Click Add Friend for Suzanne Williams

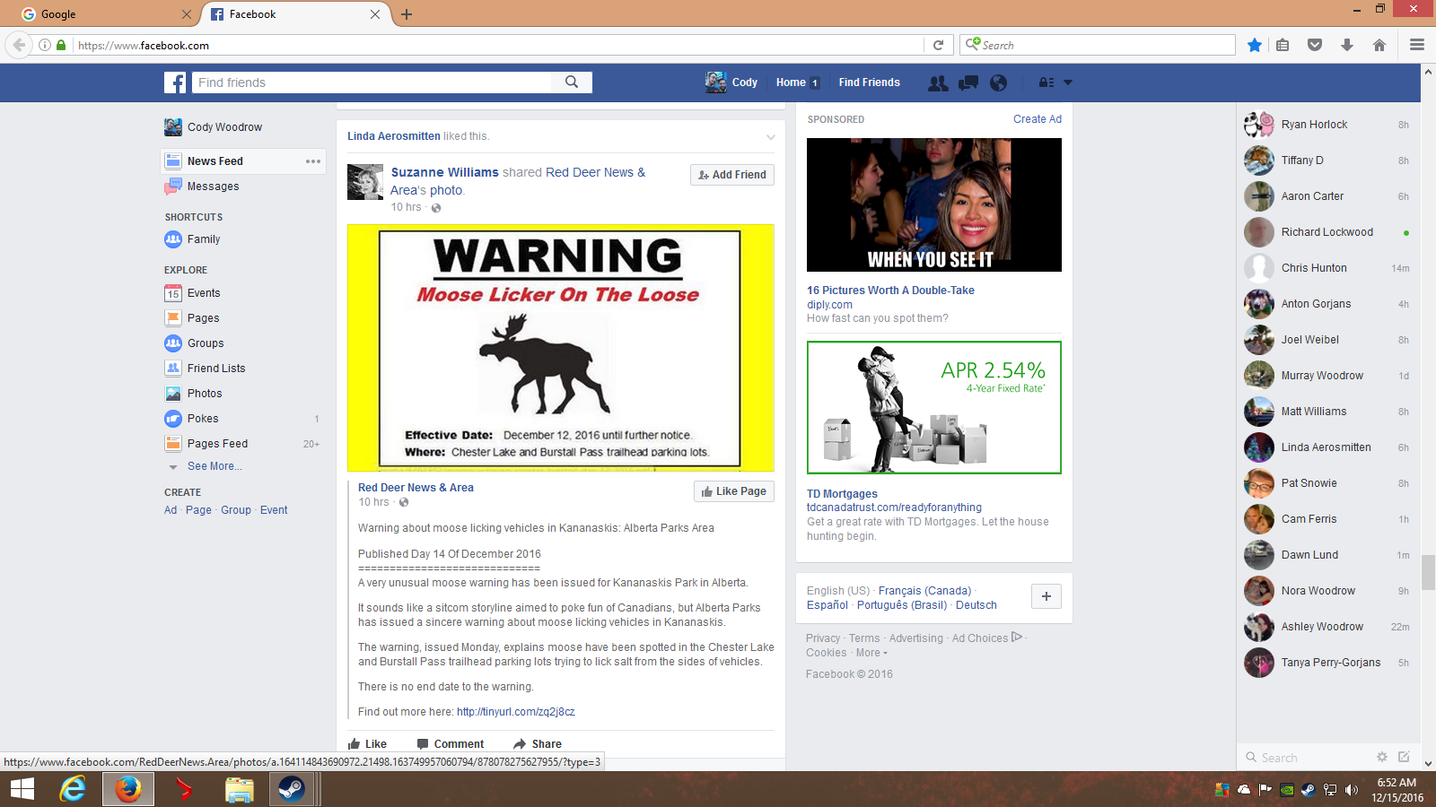point(732,175)
